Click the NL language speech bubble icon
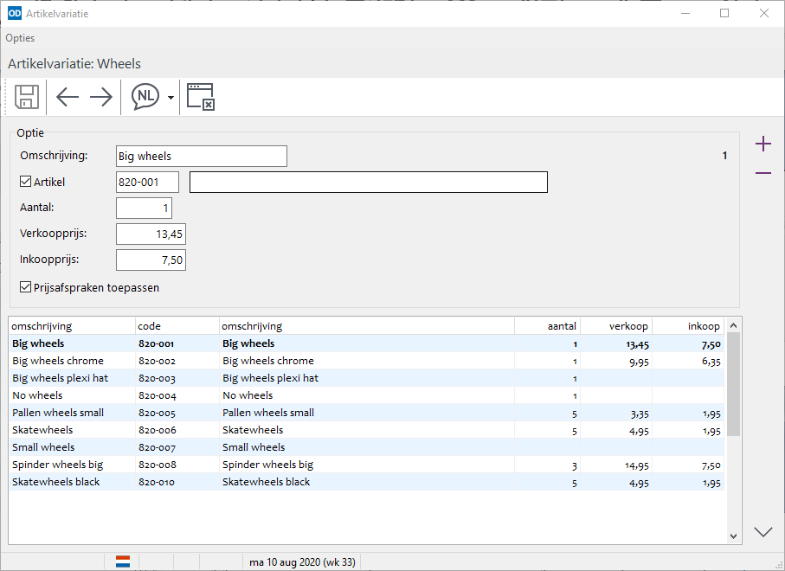 (145, 97)
